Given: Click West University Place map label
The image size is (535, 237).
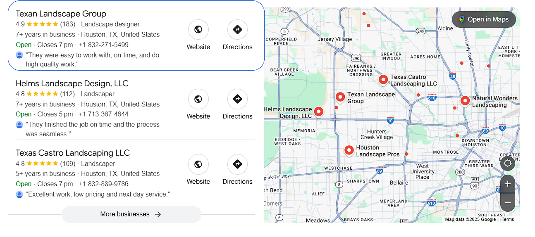Looking at the screenshot, I should 422,171.
